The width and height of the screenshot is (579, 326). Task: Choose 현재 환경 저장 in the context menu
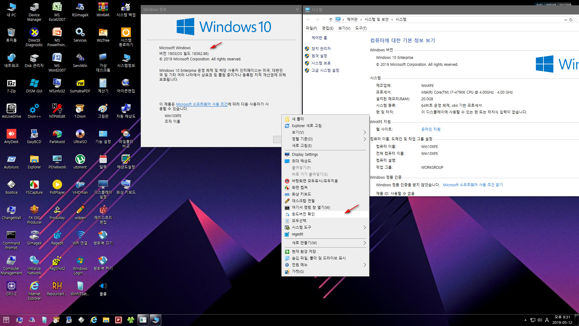point(325,251)
